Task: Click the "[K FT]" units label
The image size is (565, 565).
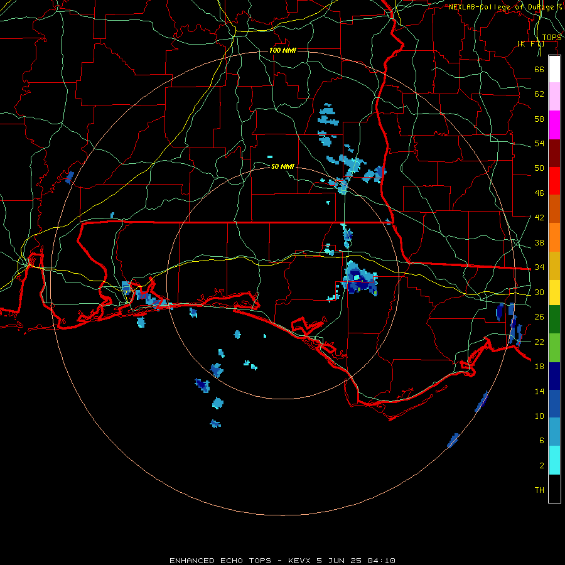Action: (530, 44)
